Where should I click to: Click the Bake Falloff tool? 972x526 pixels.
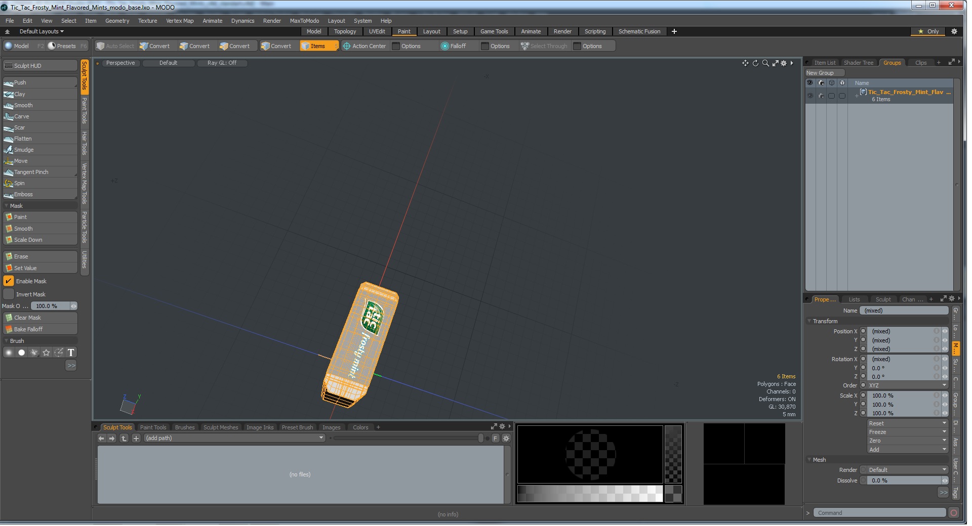[x=40, y=329]
